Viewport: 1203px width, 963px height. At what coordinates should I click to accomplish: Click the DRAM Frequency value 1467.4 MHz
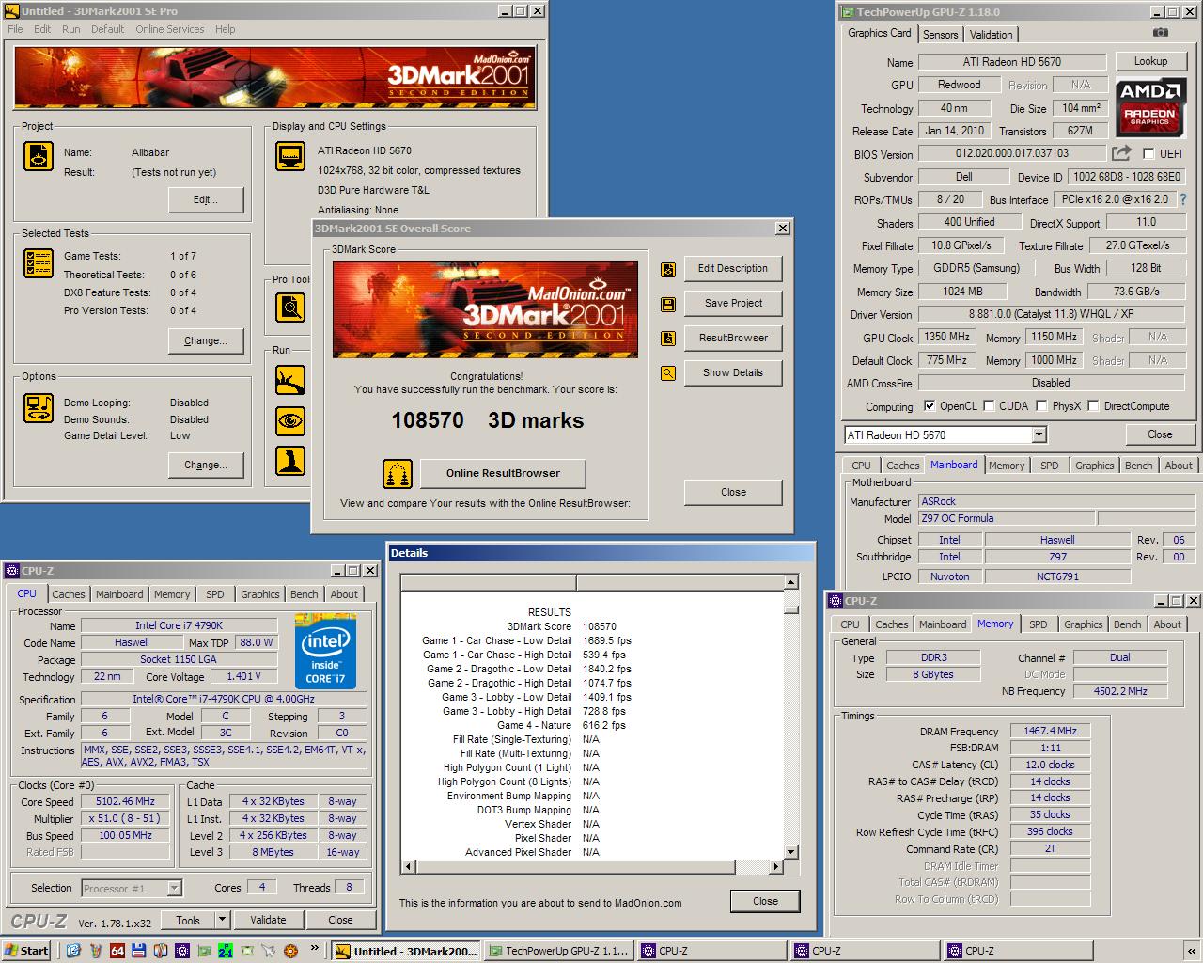pos(1050,731)
